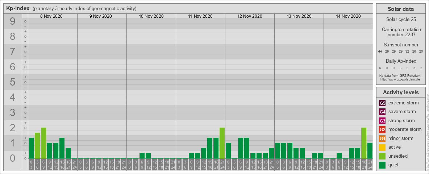Click the sunspot number value 26
Viewport: 429px width, 174px height.
(x=414, y=51)
